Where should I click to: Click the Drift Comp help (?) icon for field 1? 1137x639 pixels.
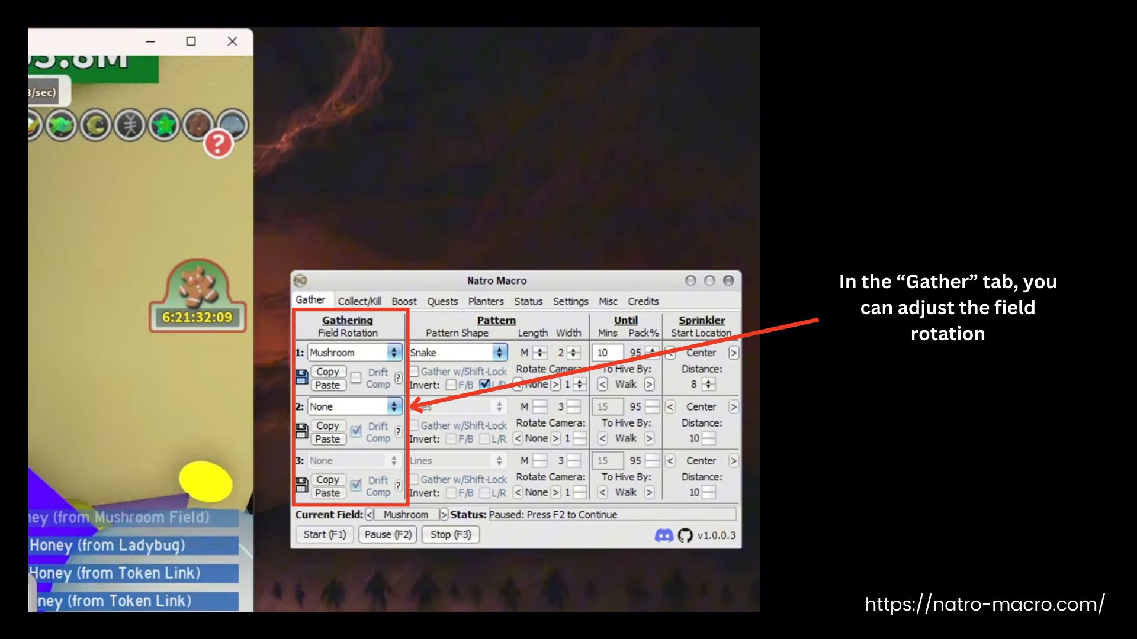point(397,377)
